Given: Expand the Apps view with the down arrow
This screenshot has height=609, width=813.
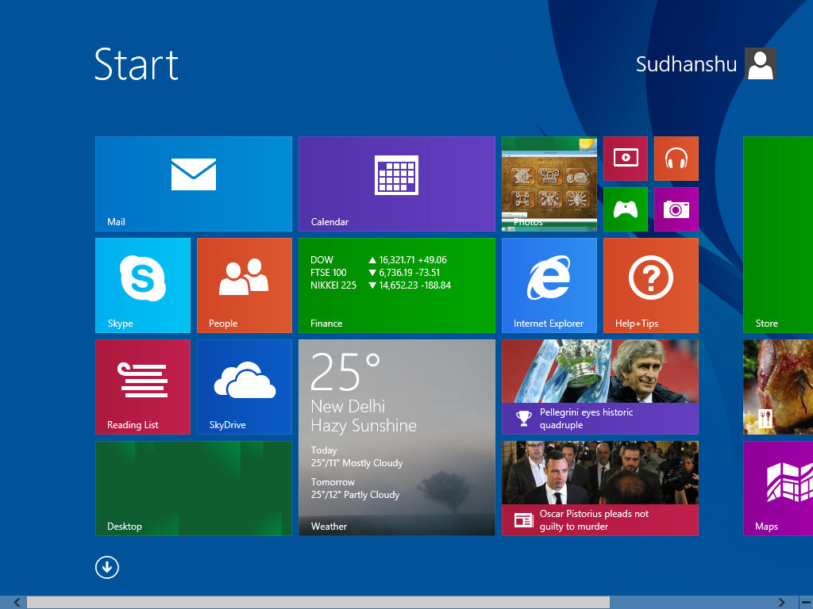Looking at the screenshot, I should 106,567.
